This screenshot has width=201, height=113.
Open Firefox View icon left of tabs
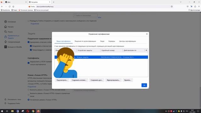tap(2, 2)
